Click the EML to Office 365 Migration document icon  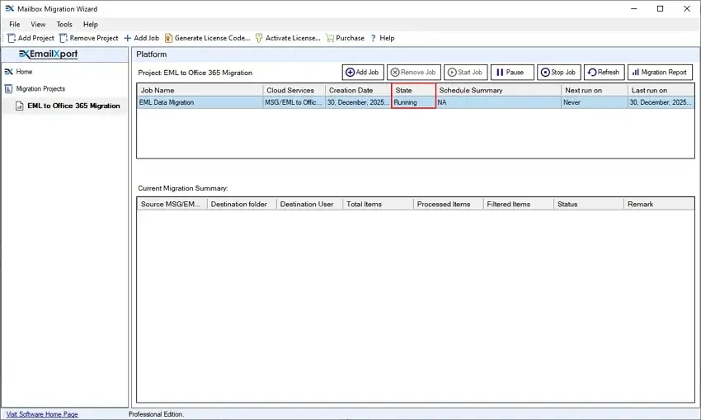tap(19, 106)
